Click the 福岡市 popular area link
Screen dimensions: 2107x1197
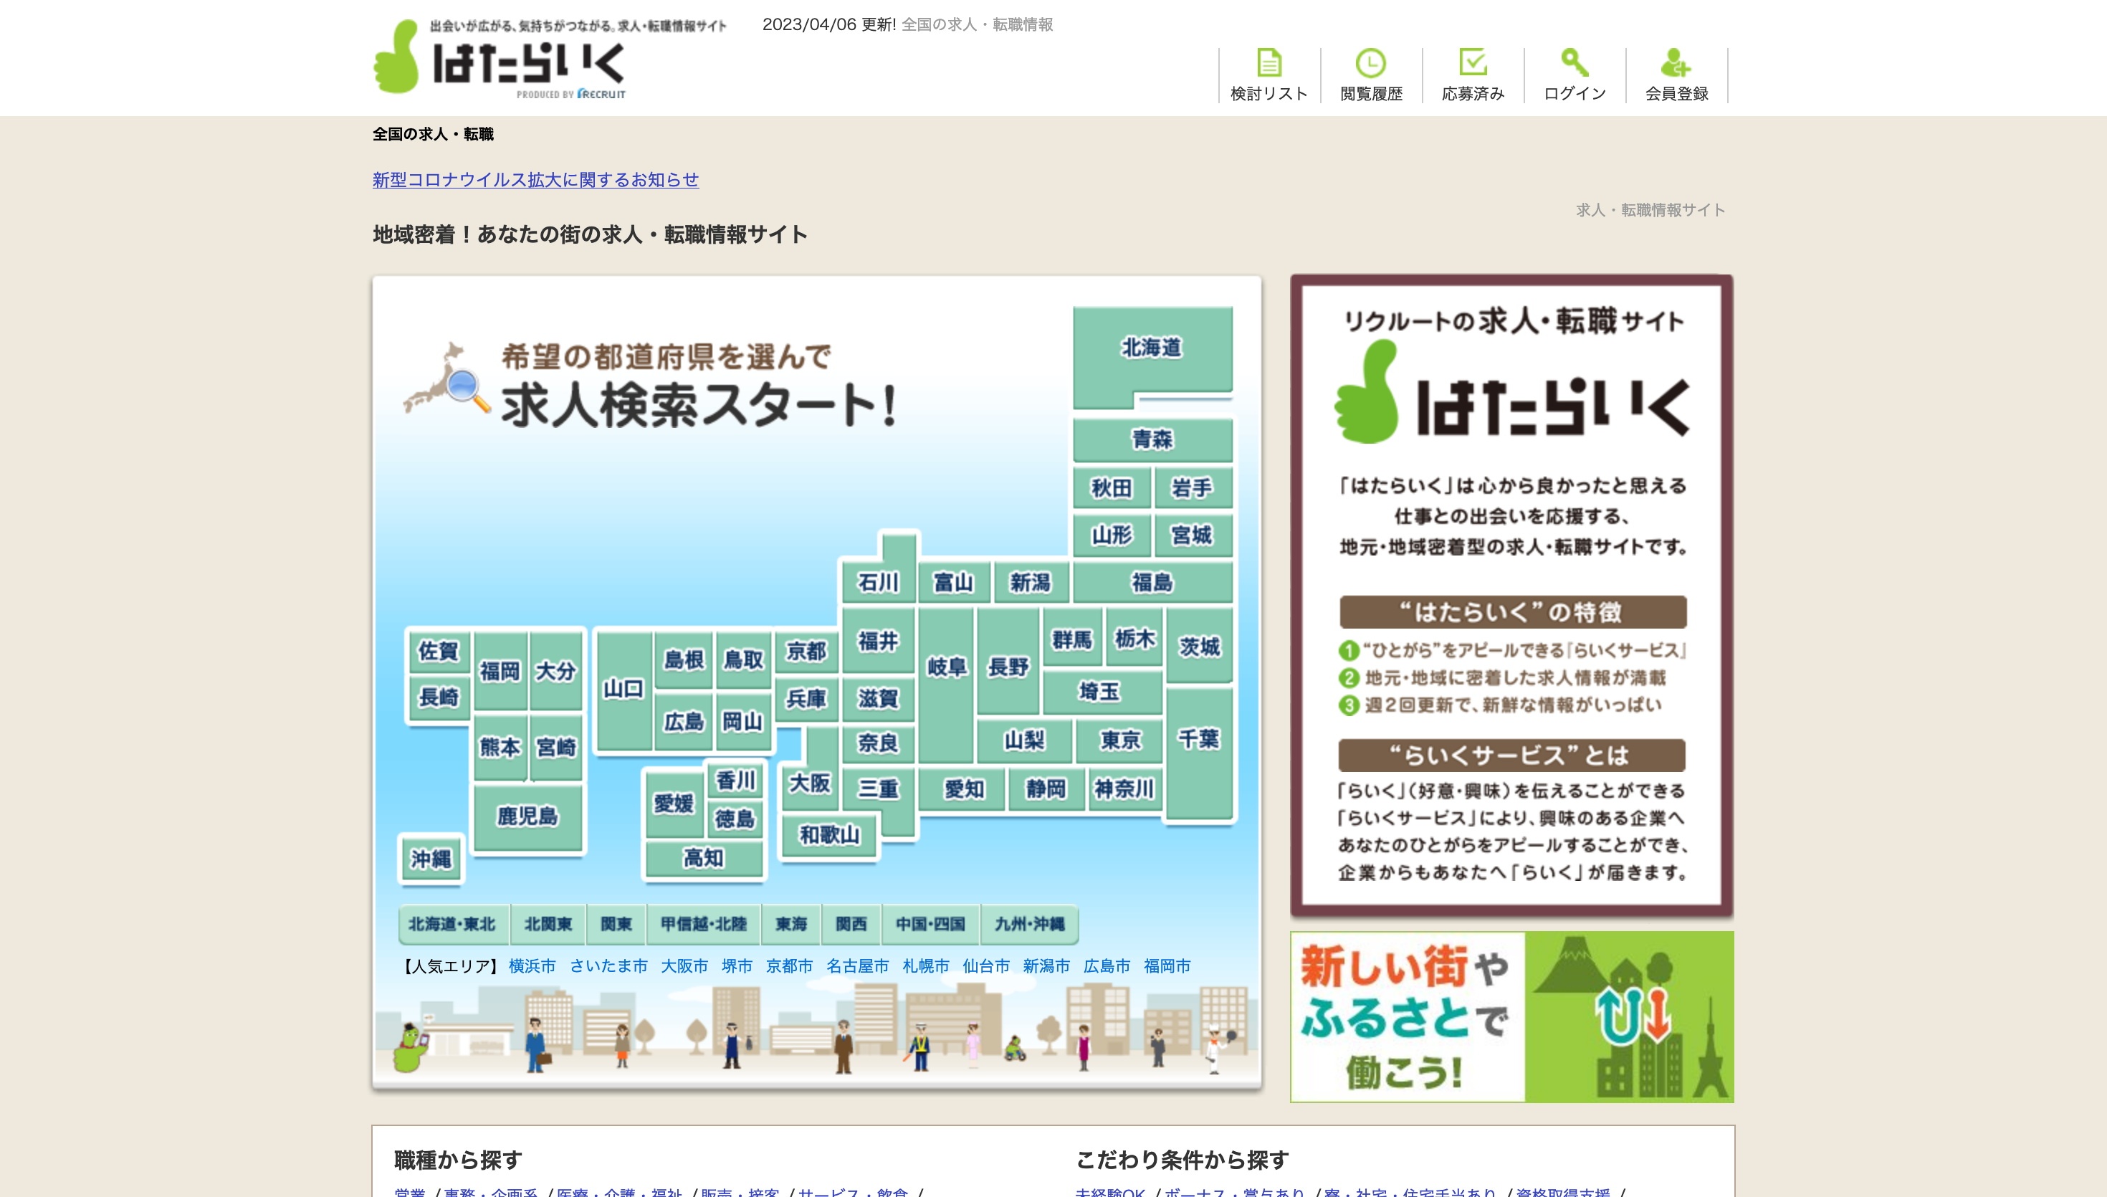(1167, 966)
